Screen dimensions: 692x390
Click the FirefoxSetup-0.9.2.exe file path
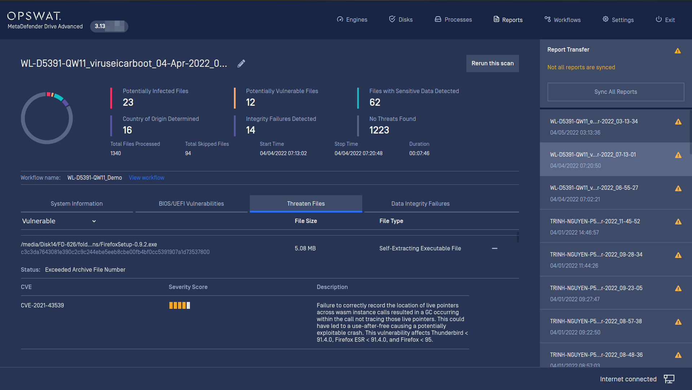coord(89,245)
